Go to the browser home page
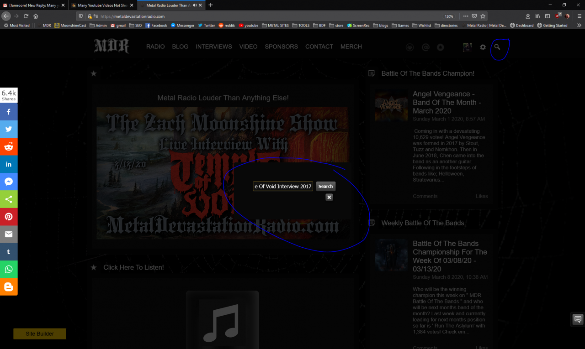 point(36,16)
